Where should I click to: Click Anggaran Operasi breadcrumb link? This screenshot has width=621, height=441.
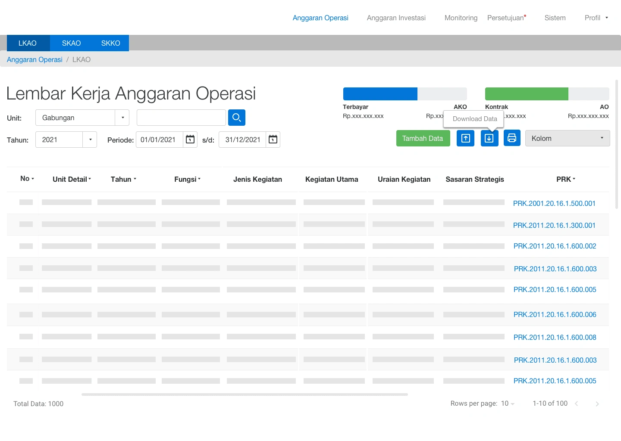tap(34, 59)
